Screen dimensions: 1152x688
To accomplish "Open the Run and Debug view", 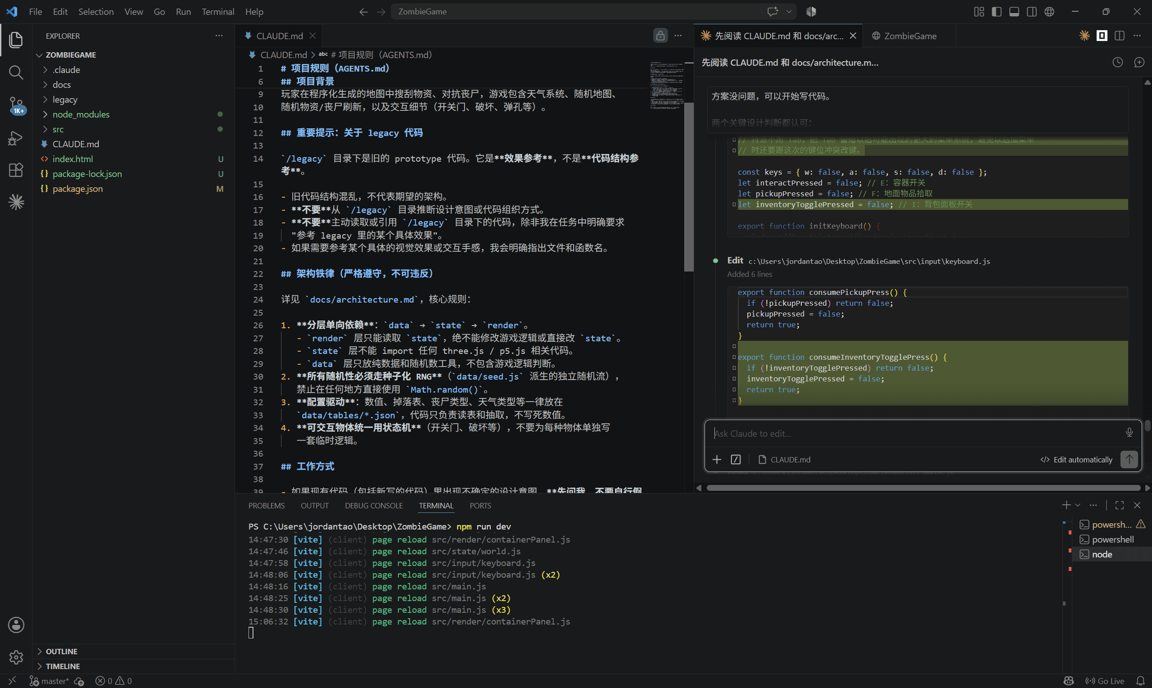I will 16,138.
